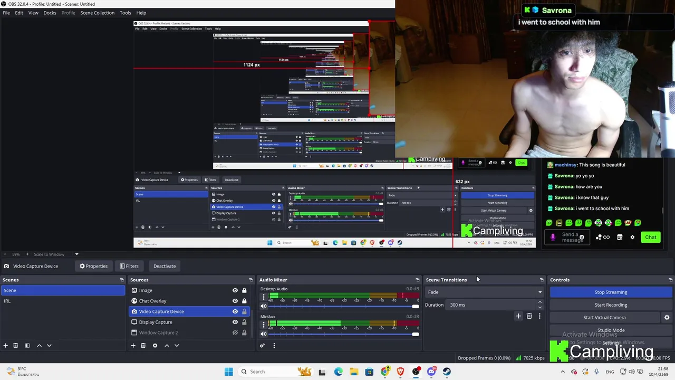The image size is (675, 380).
Task: Remove selected source with the trash icon
Action: coord(143,345)
